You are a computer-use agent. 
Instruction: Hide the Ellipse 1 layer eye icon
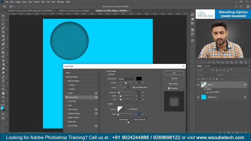(x=198, y=85)
